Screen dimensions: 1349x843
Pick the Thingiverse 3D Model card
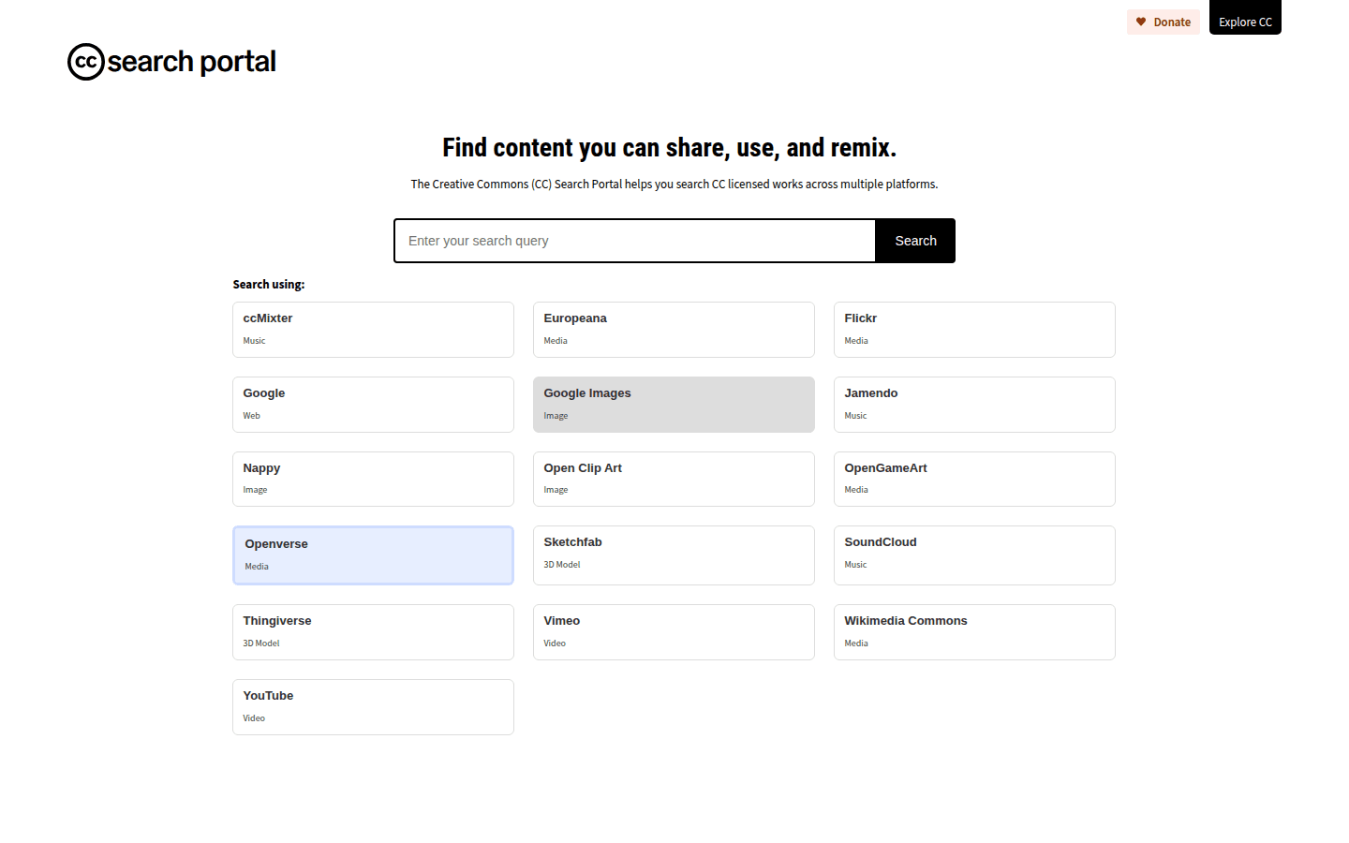[x=373, y=632]
